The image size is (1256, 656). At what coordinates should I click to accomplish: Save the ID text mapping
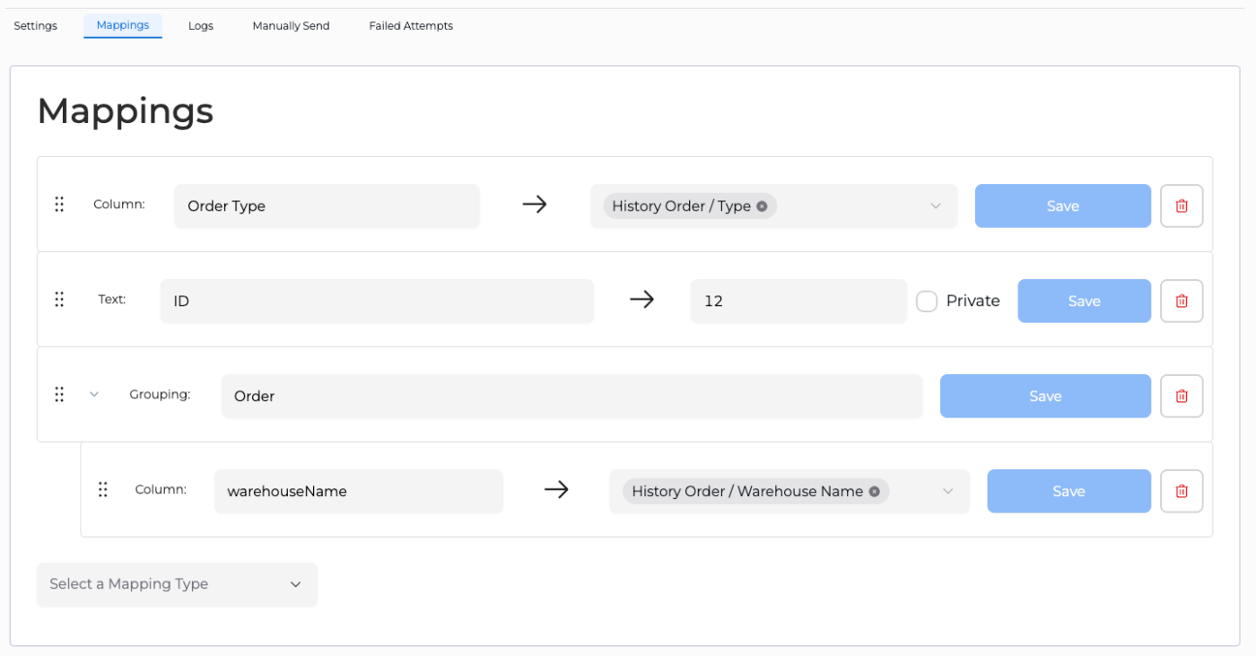click(x=1084, y=301)
